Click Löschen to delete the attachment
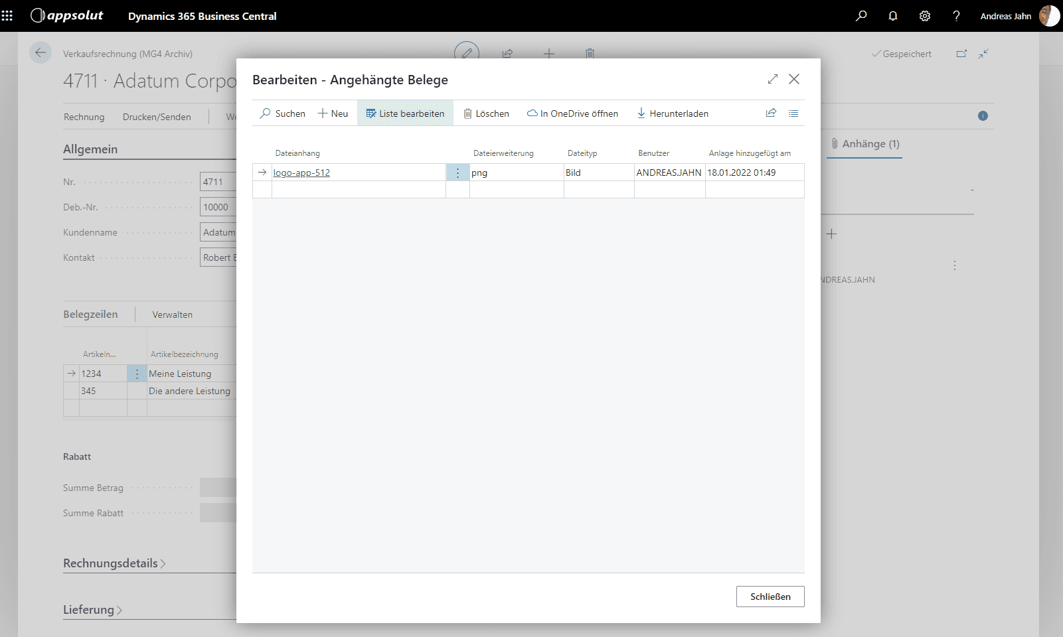The image size is (1063, 637). point(487,113)
